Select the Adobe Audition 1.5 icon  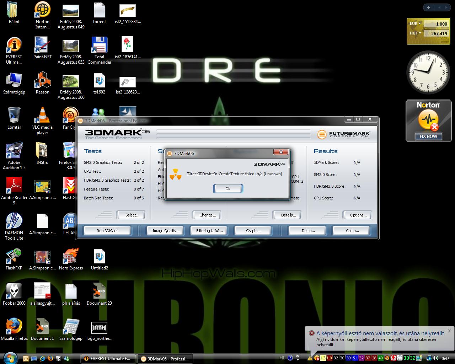[14, 156]
